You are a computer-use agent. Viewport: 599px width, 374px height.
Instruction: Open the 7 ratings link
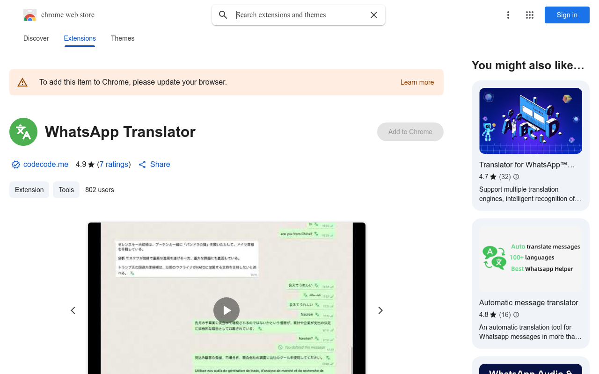(x=114, y=165)
